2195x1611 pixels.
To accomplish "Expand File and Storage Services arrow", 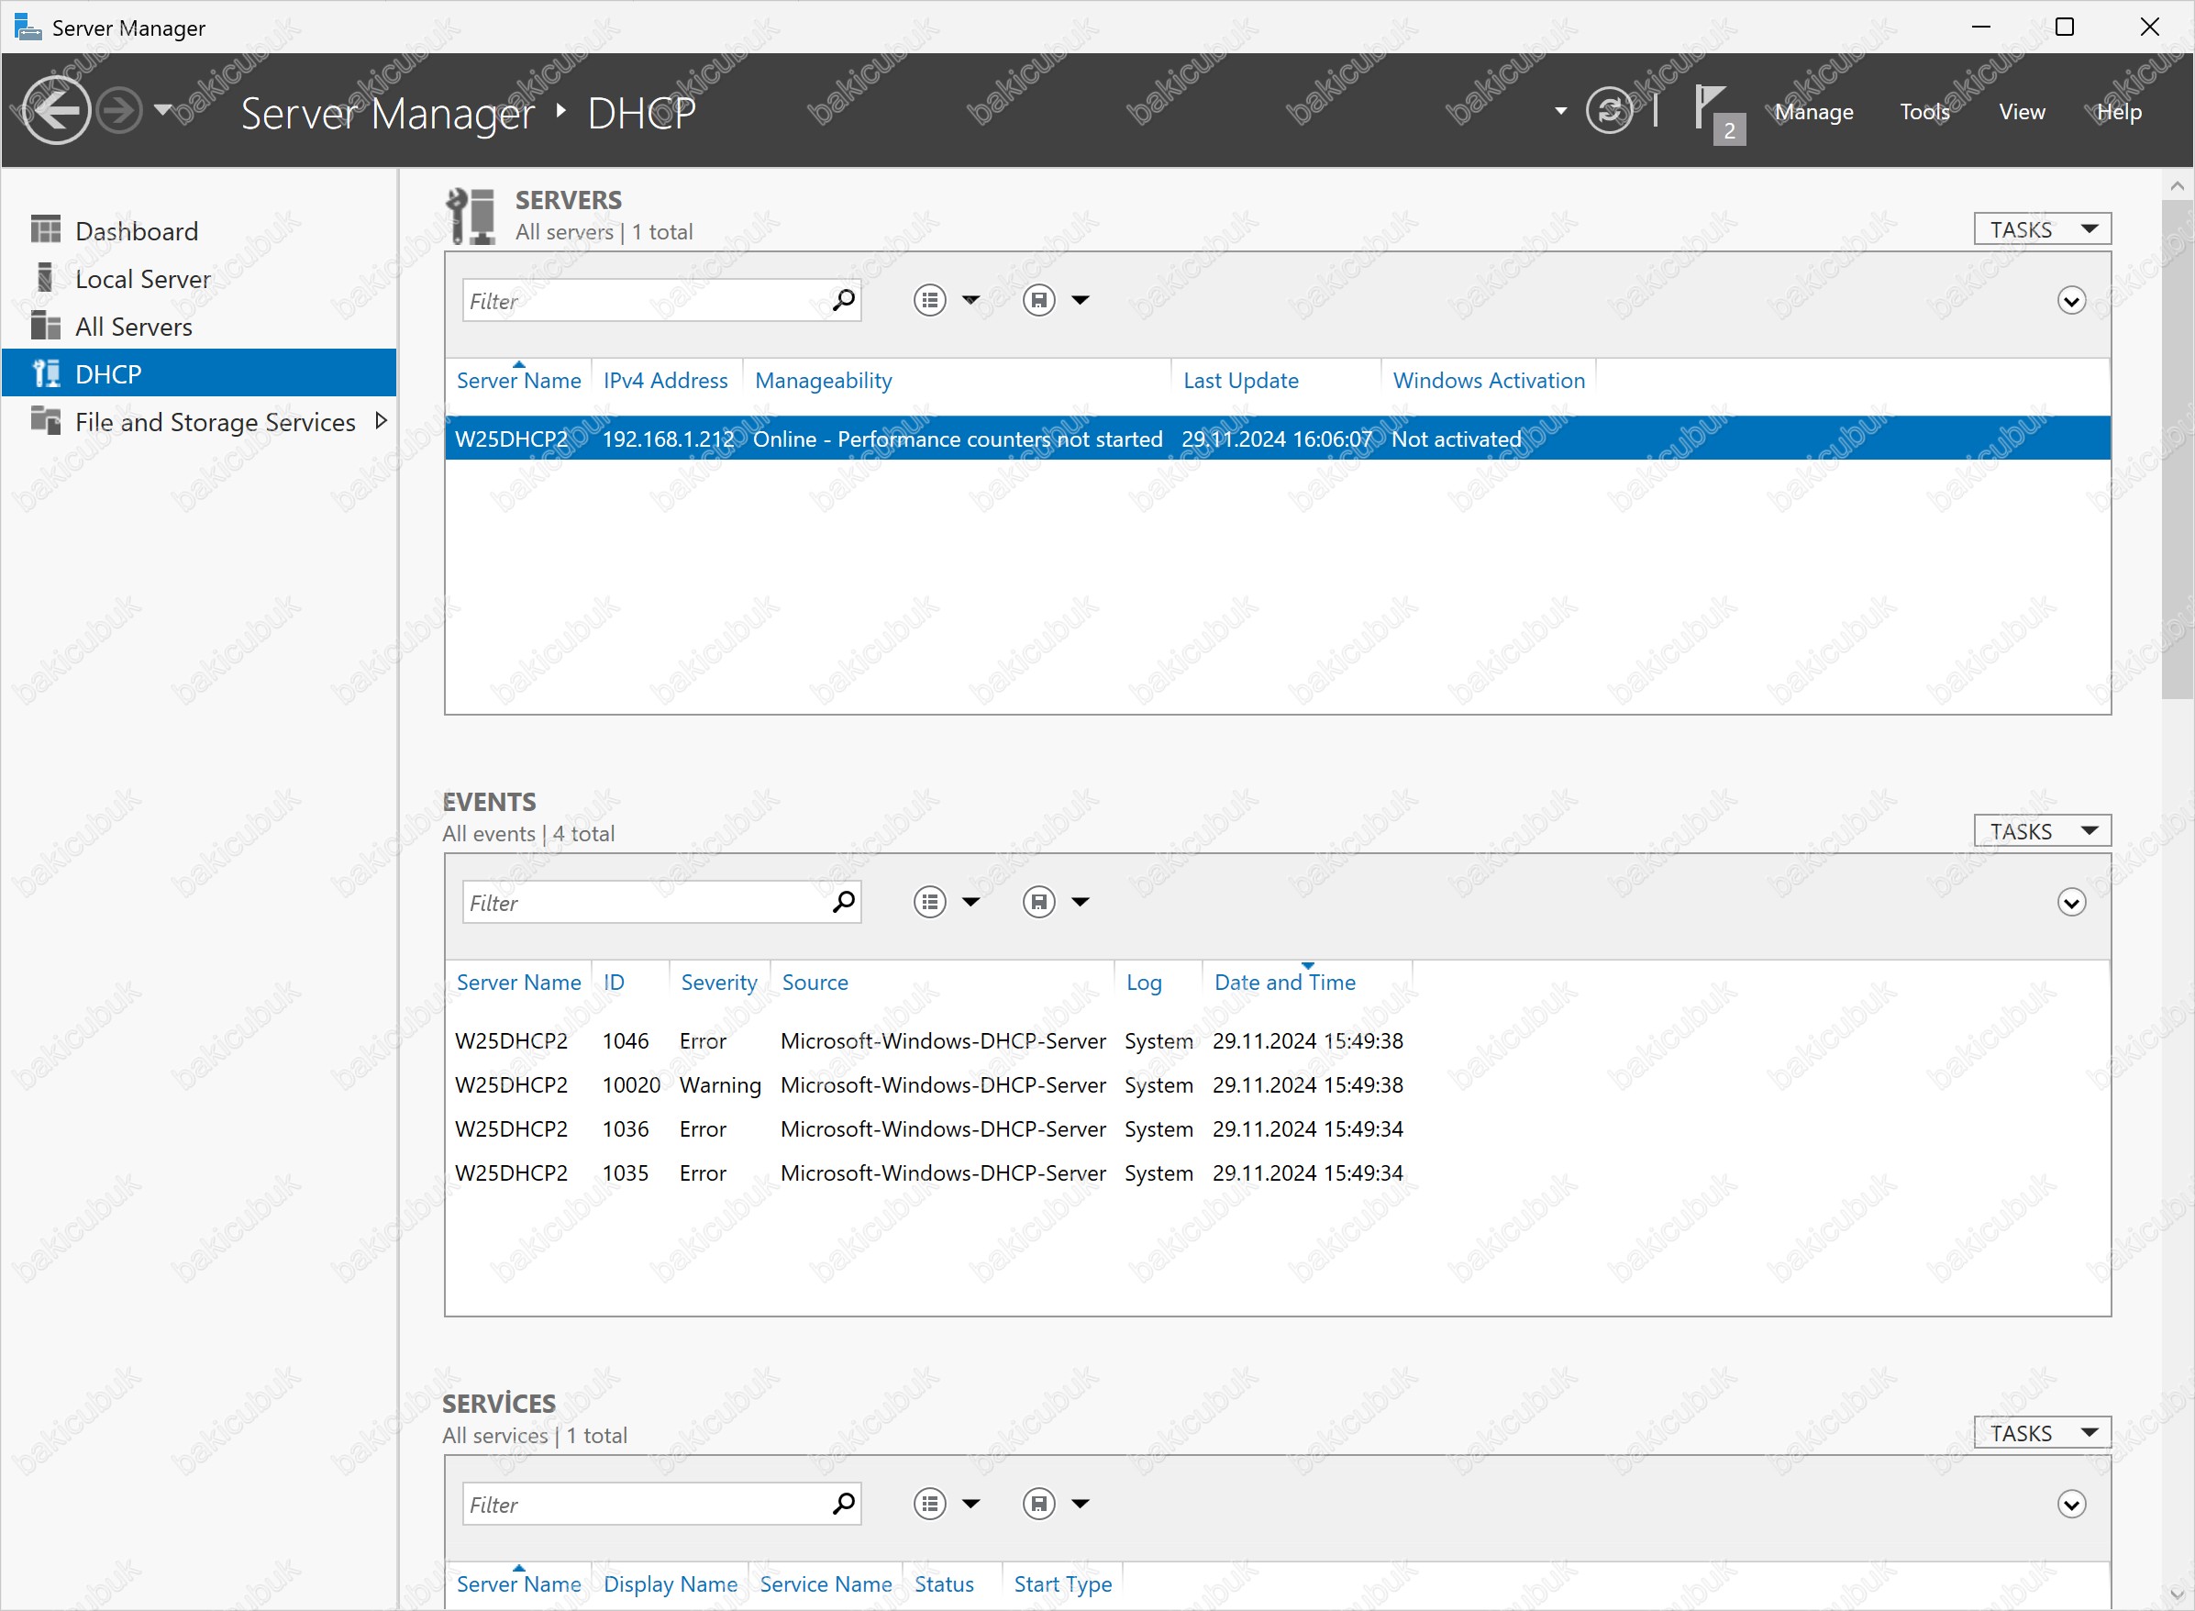I will [x=382, y=420].
